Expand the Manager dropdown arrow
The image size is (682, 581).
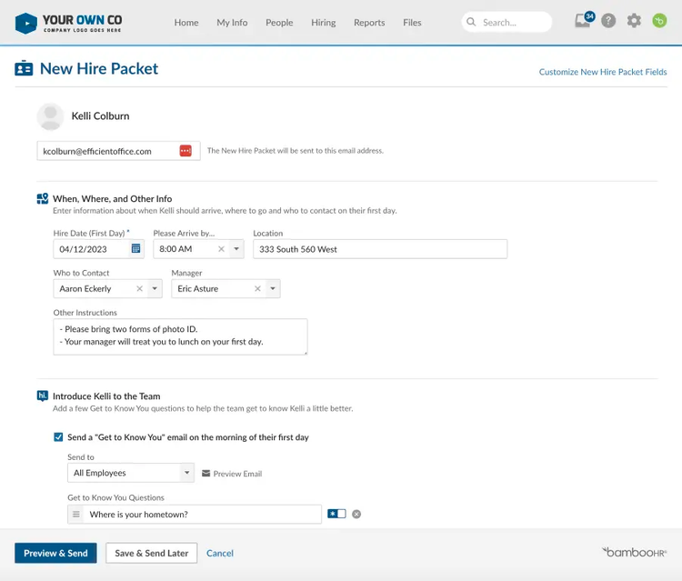point(273,289)
